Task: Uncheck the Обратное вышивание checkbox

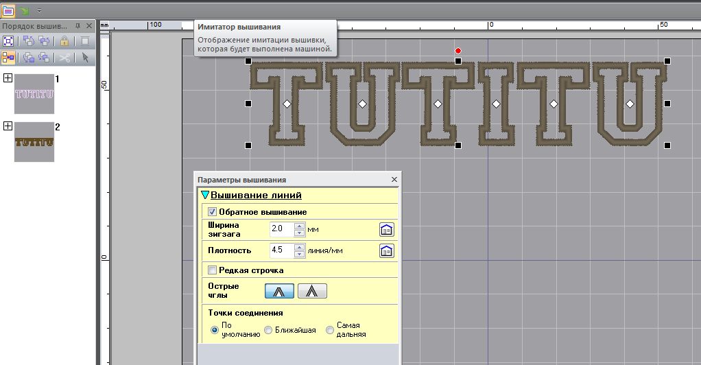Action: coord(212,212)
